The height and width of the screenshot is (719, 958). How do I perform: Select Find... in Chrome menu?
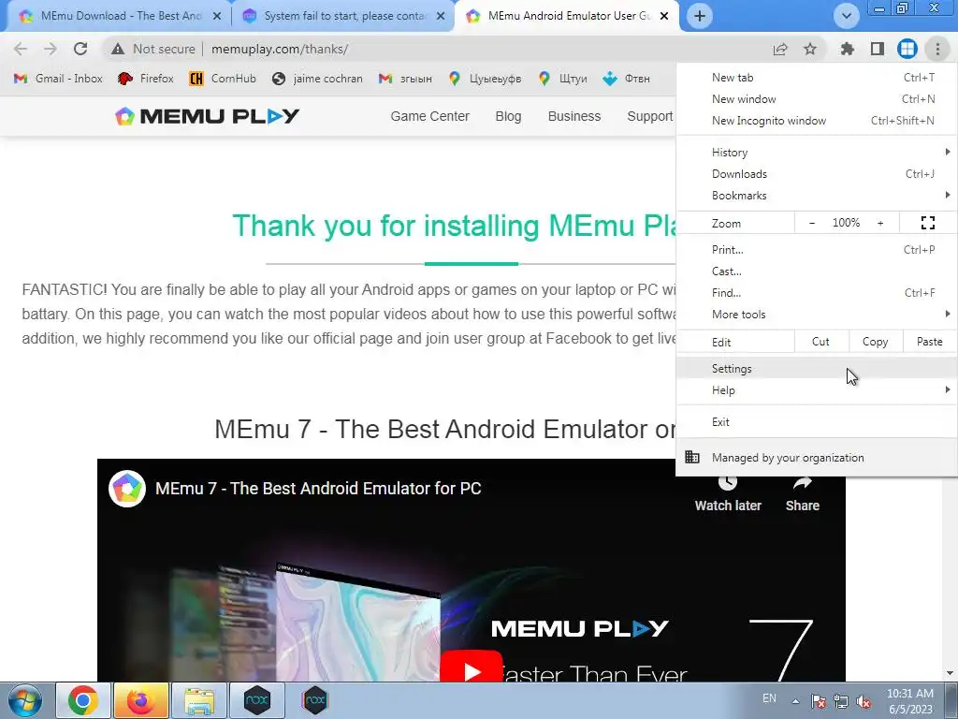click(x=817, y=292)
